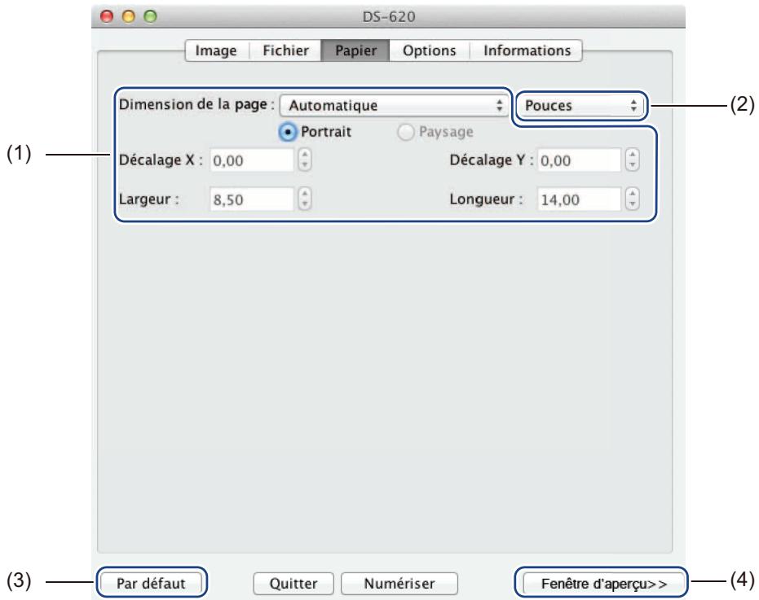Image resolution: width=759 pixels, height=600 pixels.
Task: Start scanning with Numériser button
Action: (x=399, y=584)
